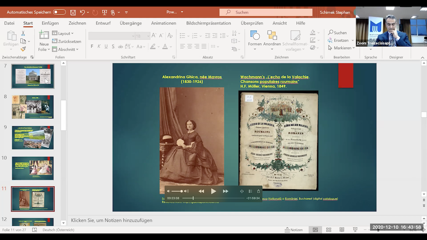
Task: Open the Überprüfen tab
Action: (252, 23)
